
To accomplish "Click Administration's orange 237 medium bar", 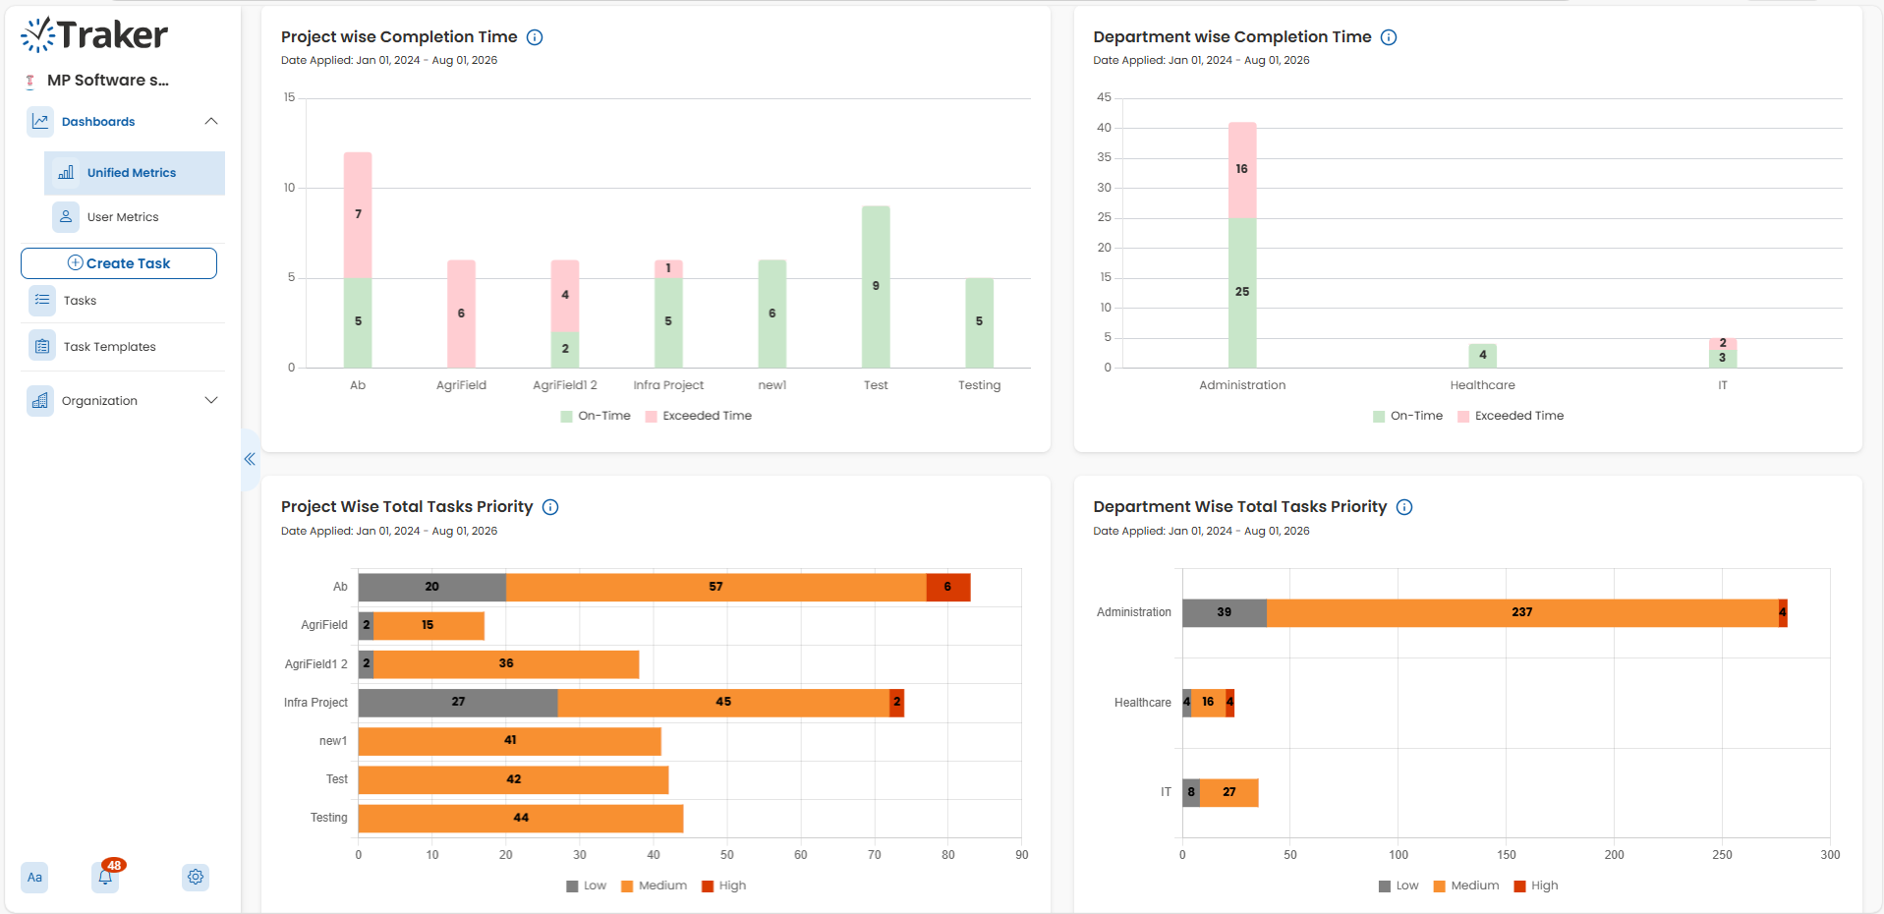I will (1521, 612).
